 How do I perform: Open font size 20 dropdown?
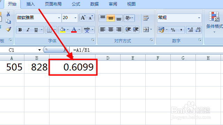75,18
